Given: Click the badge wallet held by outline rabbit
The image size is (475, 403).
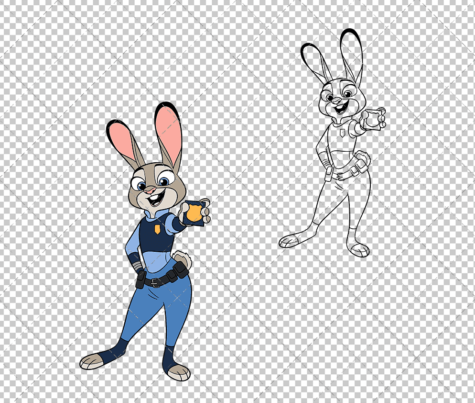Looking at the screenshot, I should click(373, 118).
